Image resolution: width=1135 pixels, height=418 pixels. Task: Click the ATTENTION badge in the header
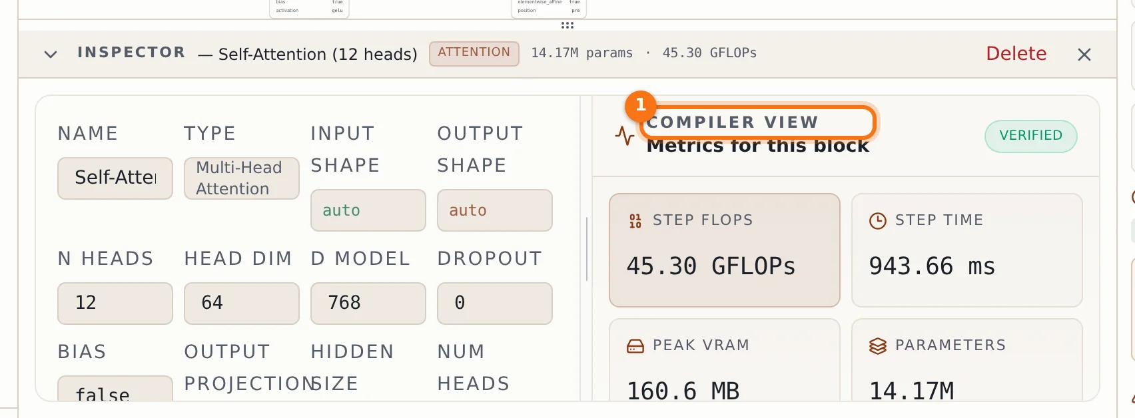(474, 53)
